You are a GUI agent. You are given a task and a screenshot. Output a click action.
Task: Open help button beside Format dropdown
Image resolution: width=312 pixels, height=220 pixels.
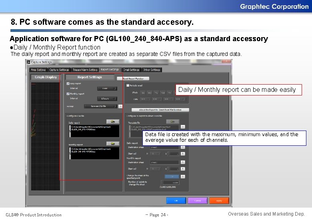120,107
